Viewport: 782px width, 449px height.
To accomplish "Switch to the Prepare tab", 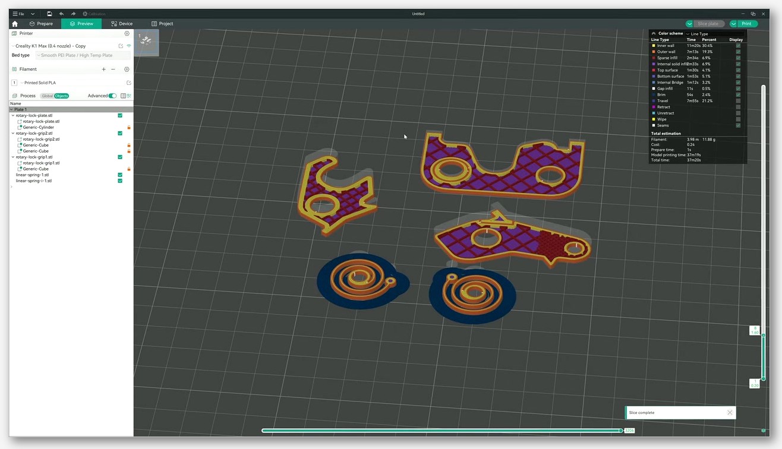I will (41, 24).
